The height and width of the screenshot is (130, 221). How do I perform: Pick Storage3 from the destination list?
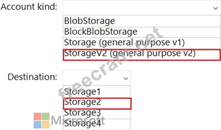click(x=83, y=113)
